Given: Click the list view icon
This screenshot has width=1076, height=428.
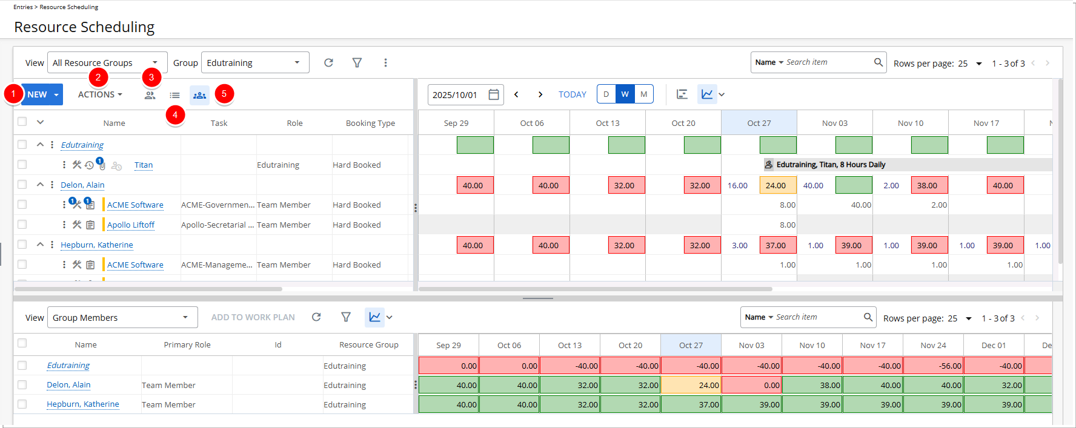Looking at the screenshot, I should pyautogui.click(x=174, y=95).
